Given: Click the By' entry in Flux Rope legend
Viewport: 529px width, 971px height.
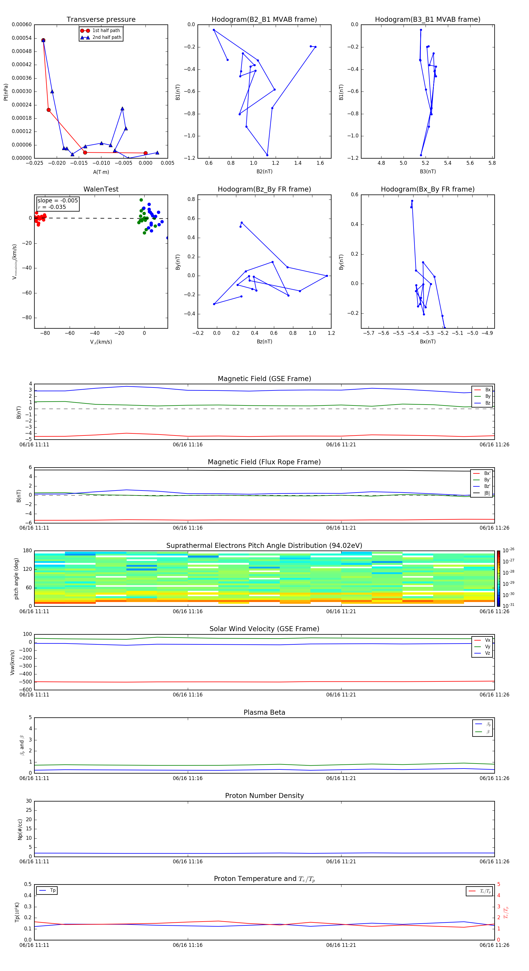Looking at the screenshot, I should click(x=482, y=480).
